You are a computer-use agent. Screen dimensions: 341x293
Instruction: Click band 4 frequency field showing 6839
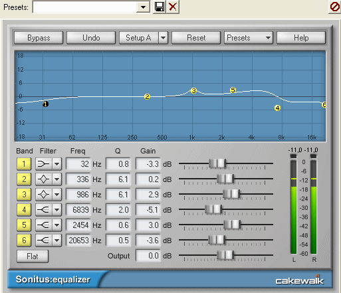coord(78,210)
